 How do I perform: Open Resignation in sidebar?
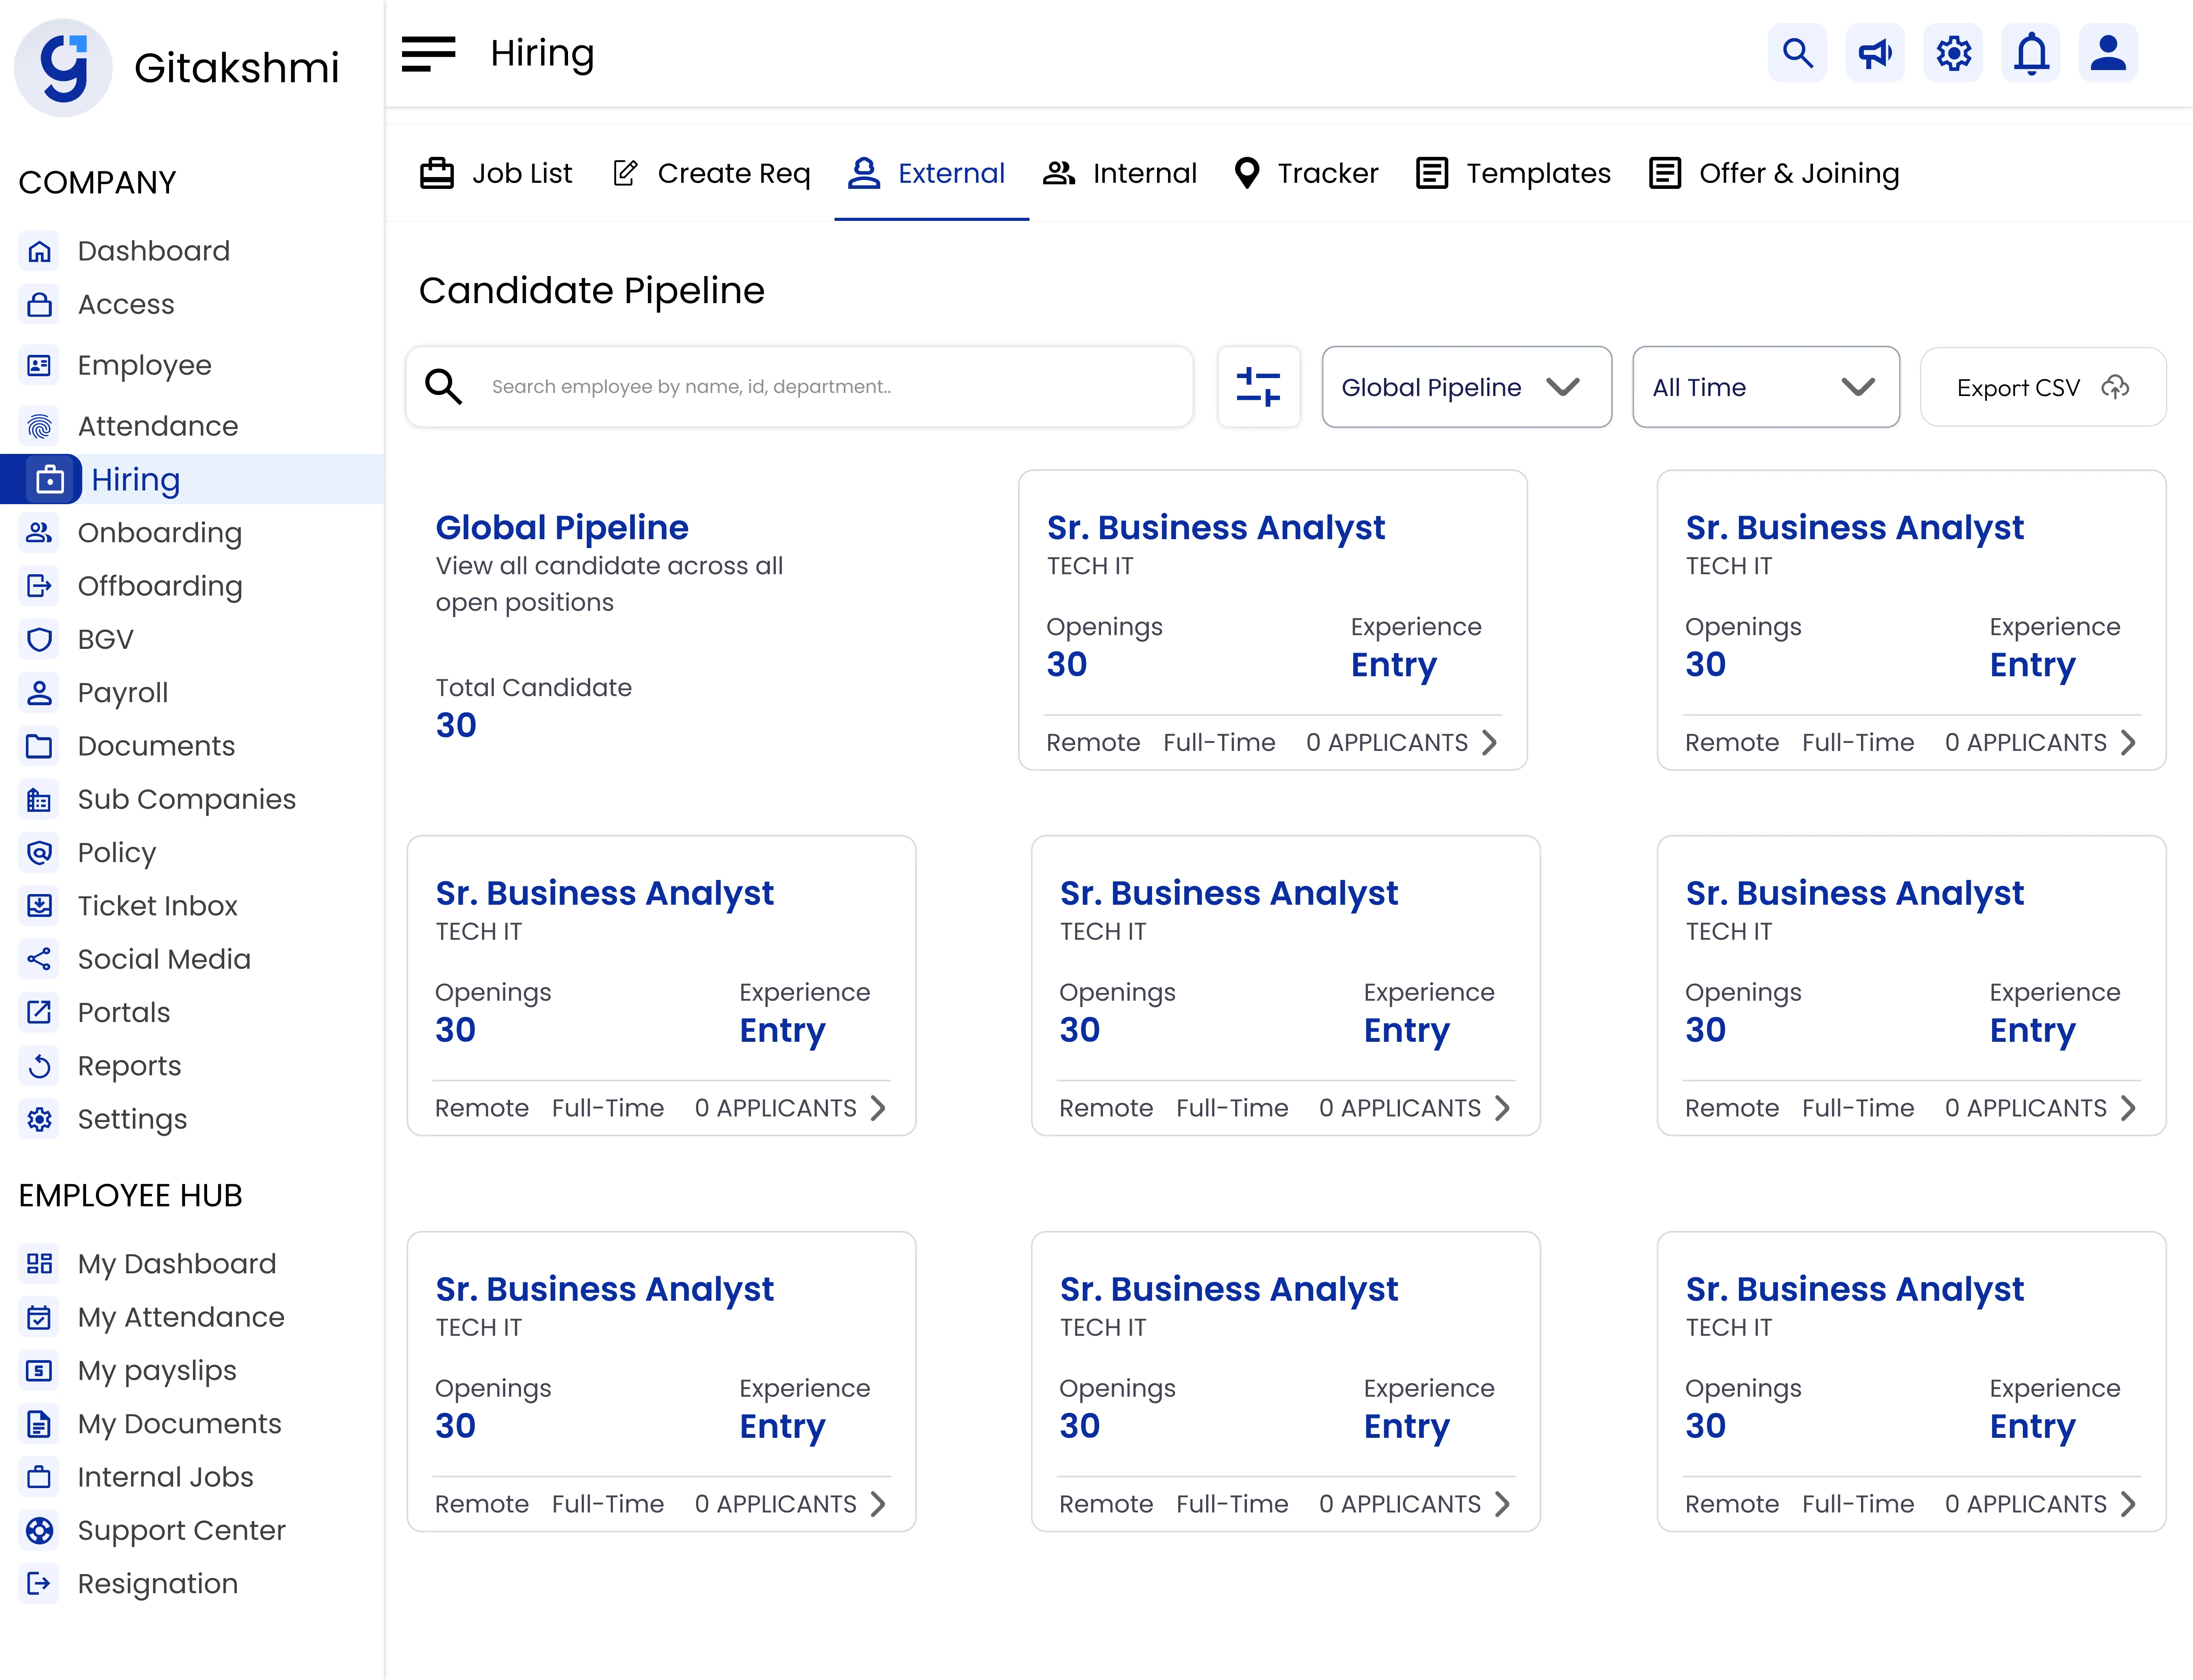[x=158, y=1584]
